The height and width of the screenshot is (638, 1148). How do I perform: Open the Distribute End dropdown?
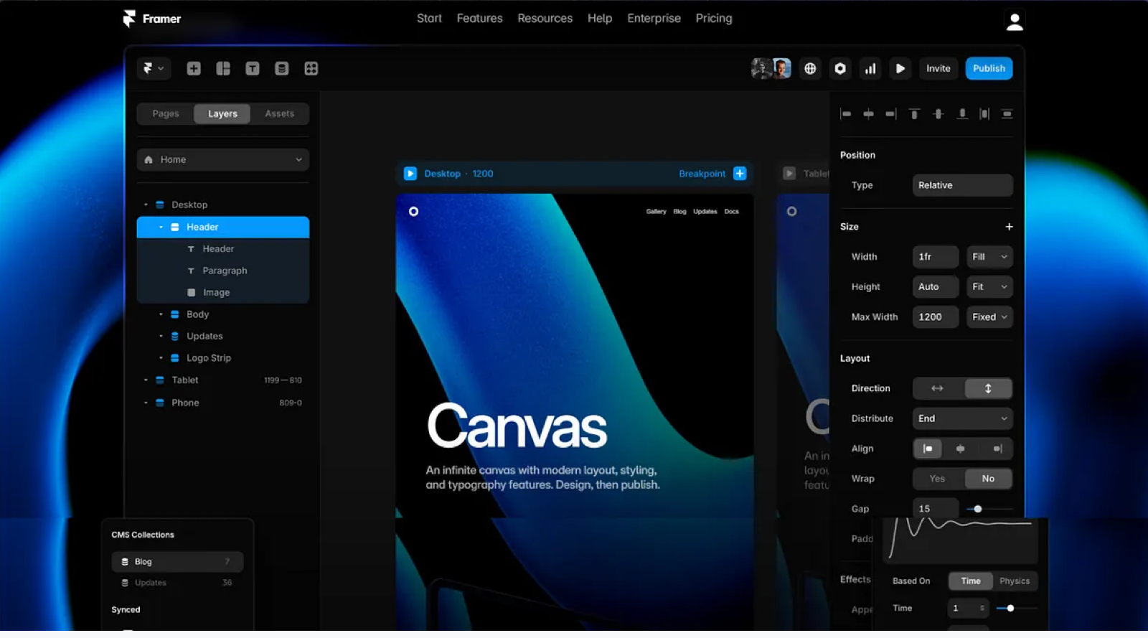[x=962, y=418]
